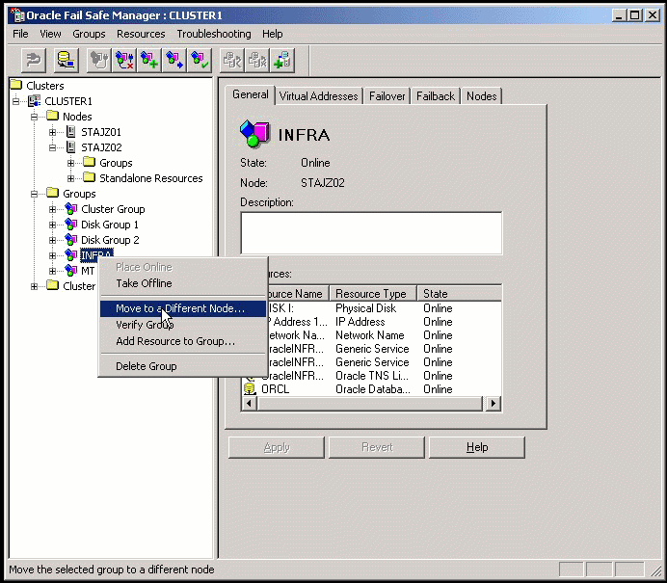Screen dimensions: 667x583
Task: Click the group with green plus toolbar icon
Action: click(x=149, y=61)
